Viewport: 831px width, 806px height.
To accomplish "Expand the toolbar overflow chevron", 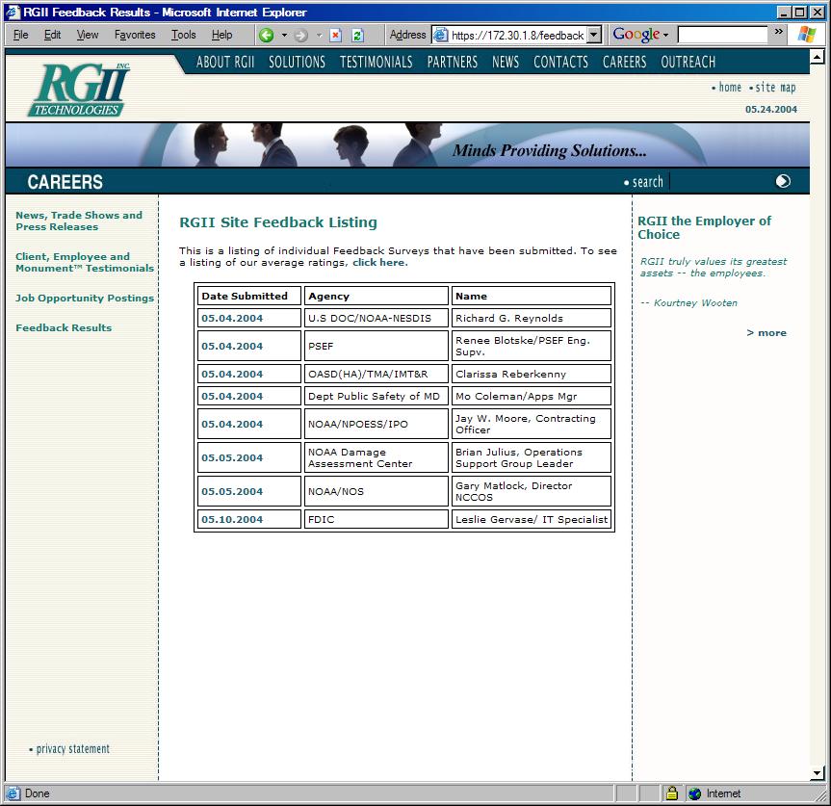I will [779, 32].
